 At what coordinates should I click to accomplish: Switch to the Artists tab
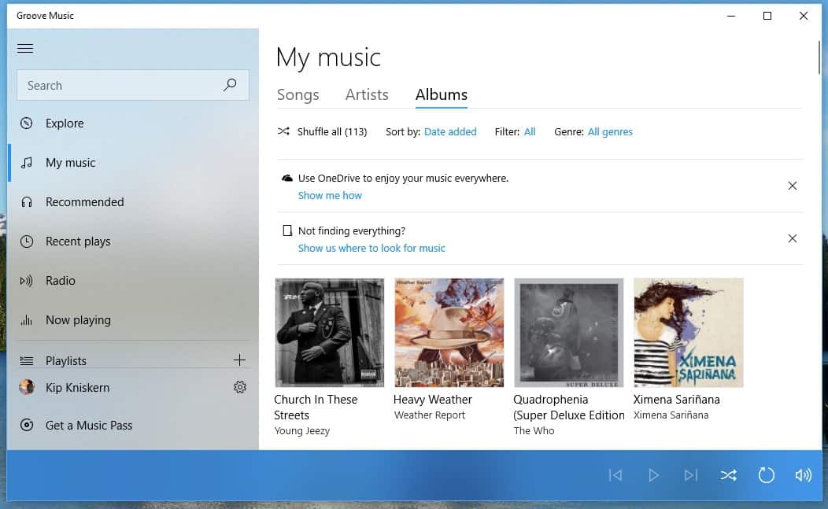click(x=367, y=94)
